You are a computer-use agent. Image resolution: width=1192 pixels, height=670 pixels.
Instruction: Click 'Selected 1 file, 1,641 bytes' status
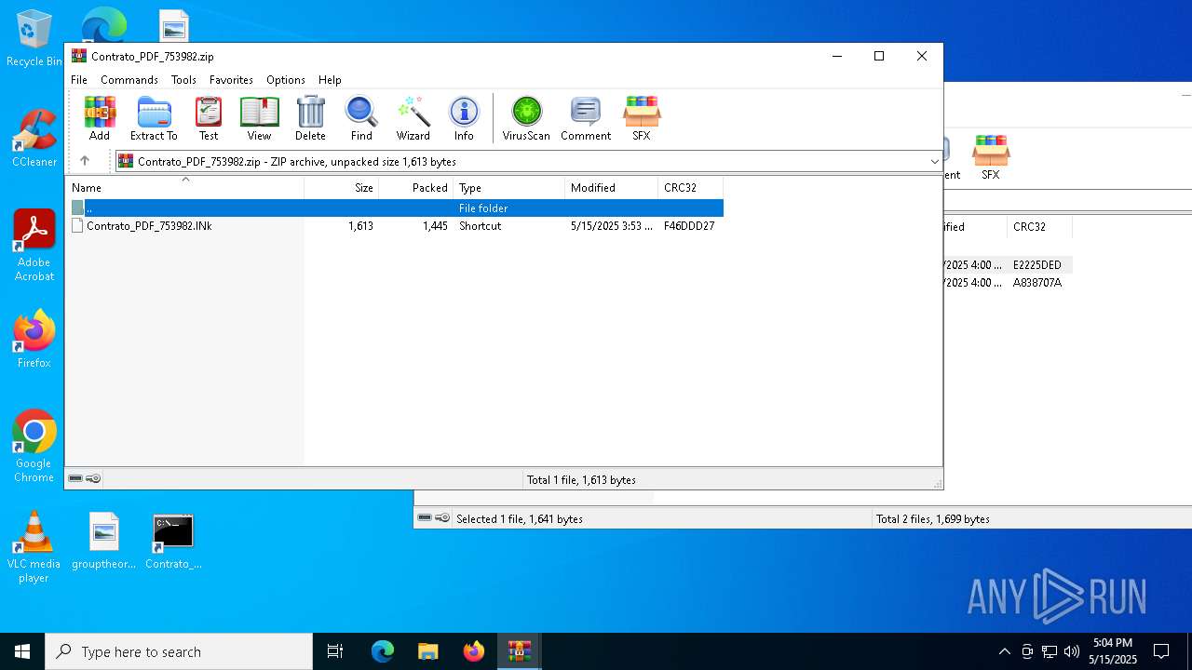pyautogui.click(x=520, y=519)
